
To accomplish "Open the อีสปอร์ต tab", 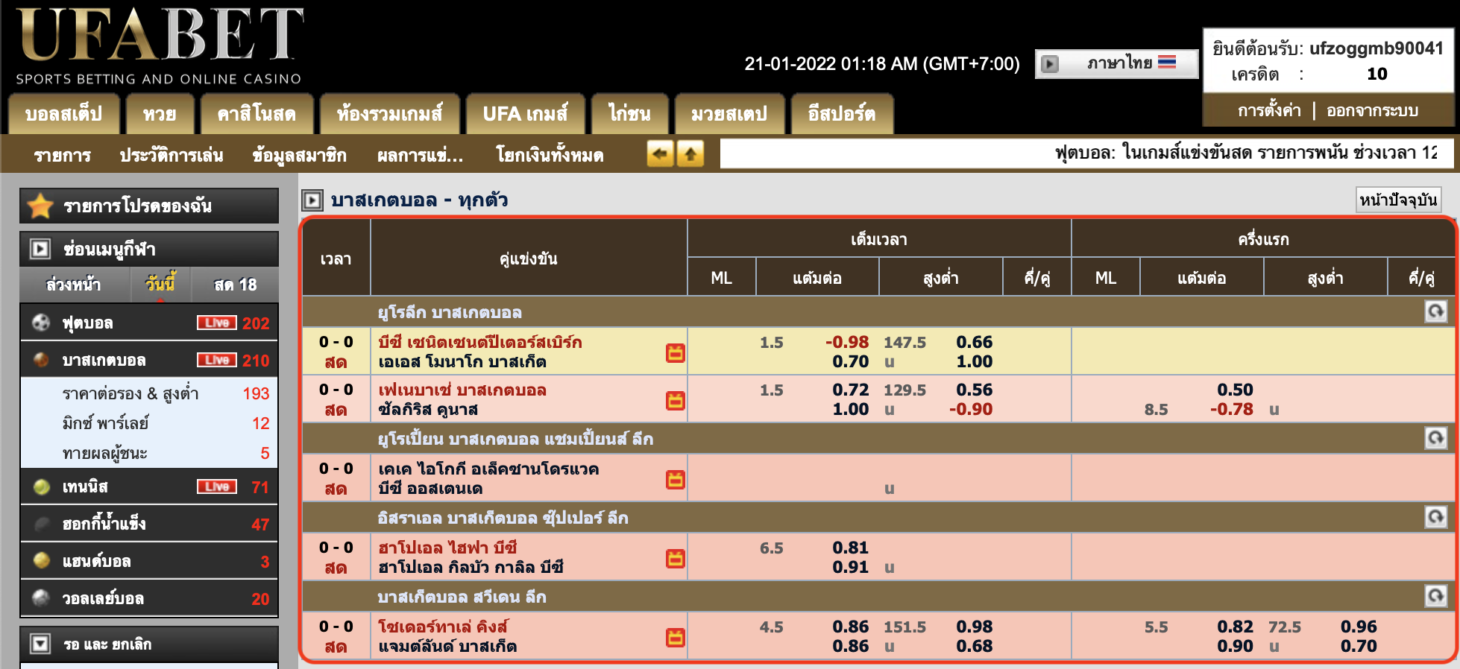I will [x=842, y=114].
